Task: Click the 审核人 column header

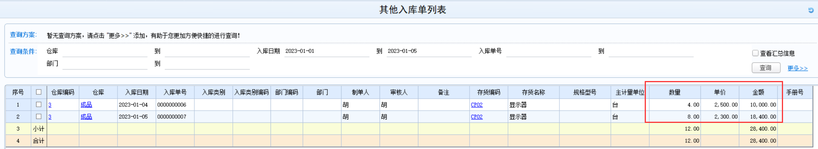Action: pyautogui.click(x=399, y=92)
